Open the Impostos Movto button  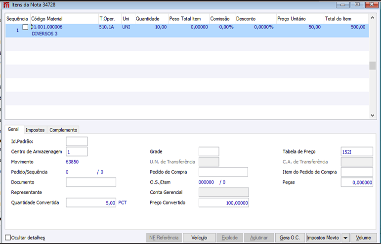coord(323,238)
